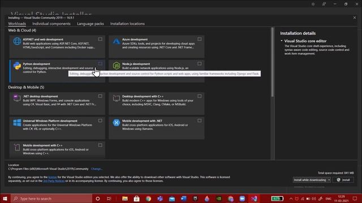Open NVIDIA app from taskbar
The height and width of the screenshot is (203, 362).
[x=219, y=198]
